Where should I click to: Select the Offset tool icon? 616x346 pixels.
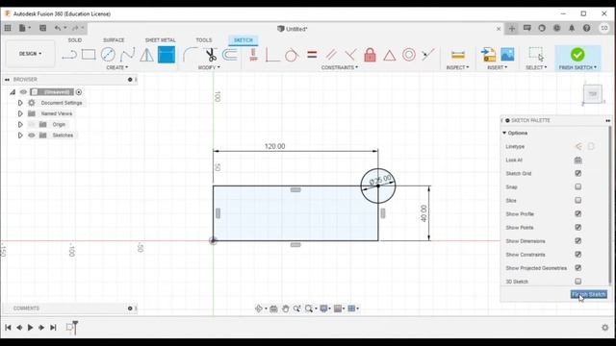[x=230, y=55]
